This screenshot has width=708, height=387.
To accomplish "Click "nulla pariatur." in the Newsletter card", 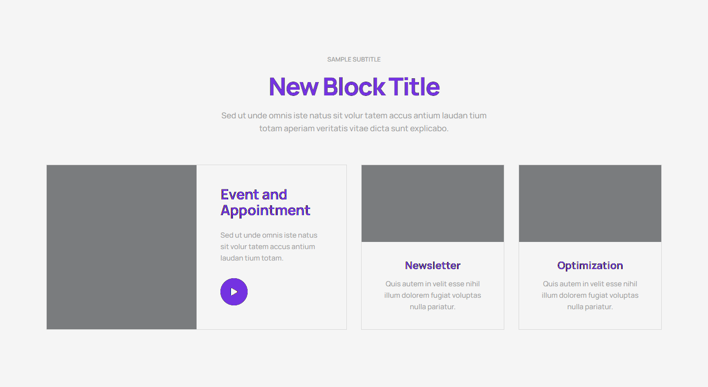I will coord(432,307).
